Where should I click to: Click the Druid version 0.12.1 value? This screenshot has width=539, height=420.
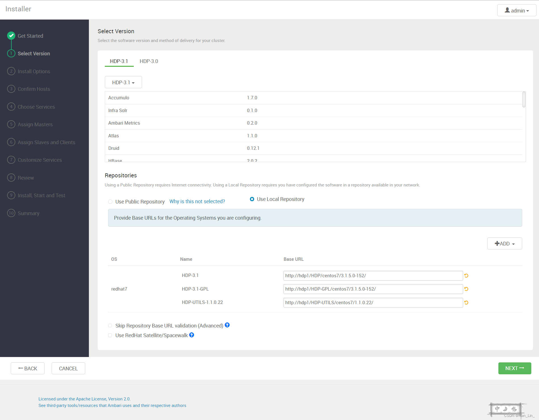pyautogui.click(x=253, y=148)
